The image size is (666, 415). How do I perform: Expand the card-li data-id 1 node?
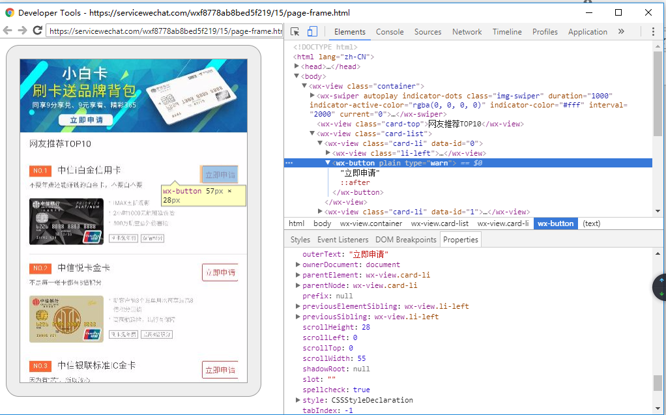click(320, 212)
